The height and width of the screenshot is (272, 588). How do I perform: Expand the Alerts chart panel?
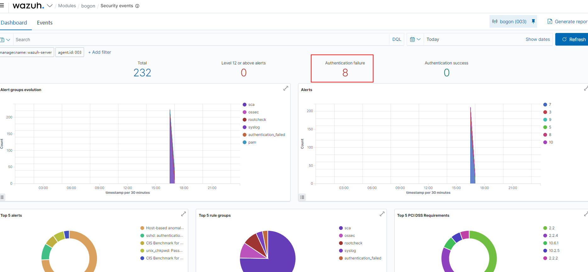click(586, 88)
